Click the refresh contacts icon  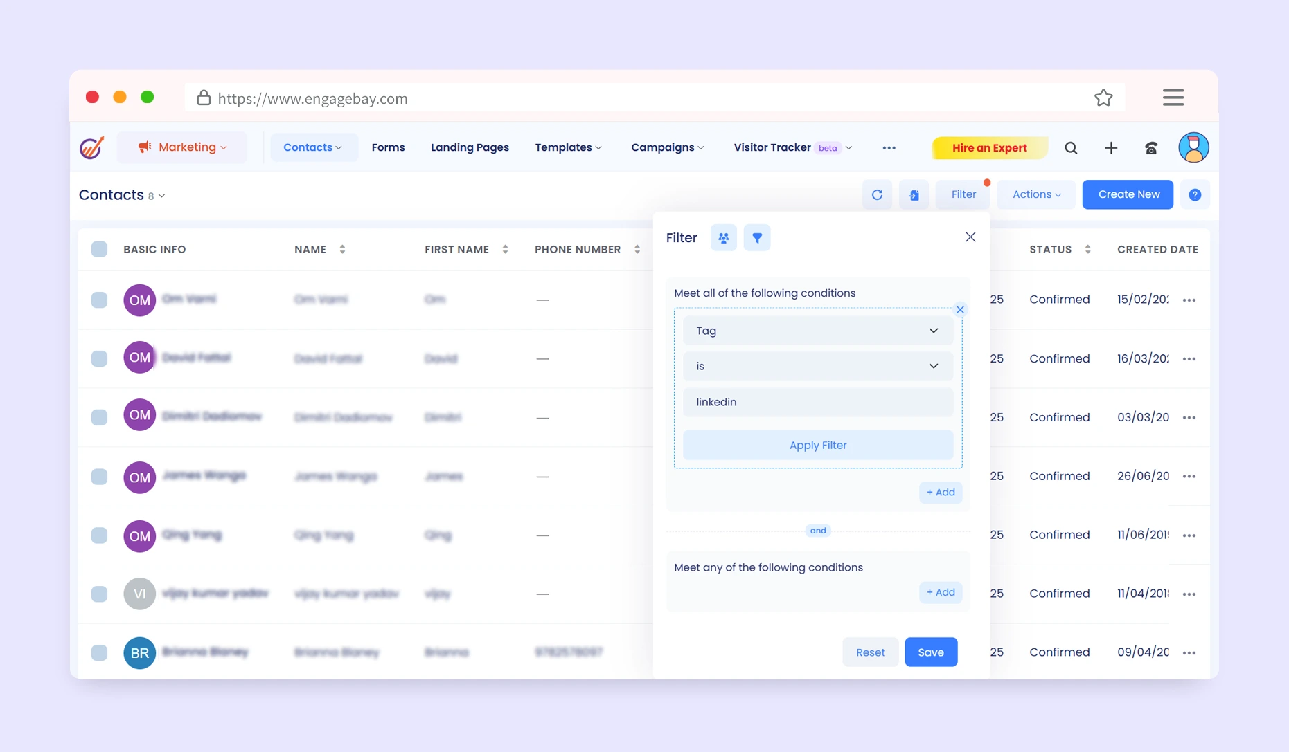(x=877, y=195)
